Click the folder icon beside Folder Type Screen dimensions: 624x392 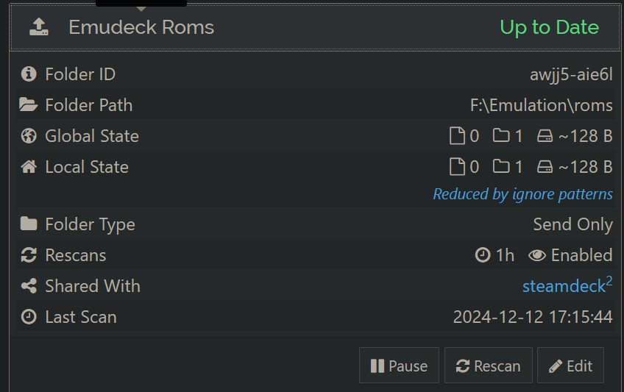[29, 224]
